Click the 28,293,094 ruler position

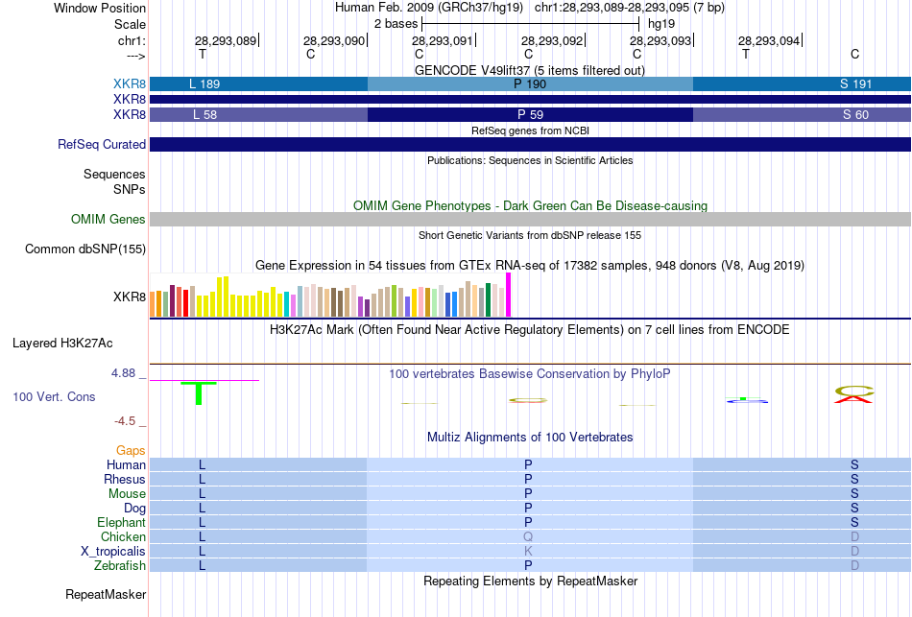click(x=769, y=40)
